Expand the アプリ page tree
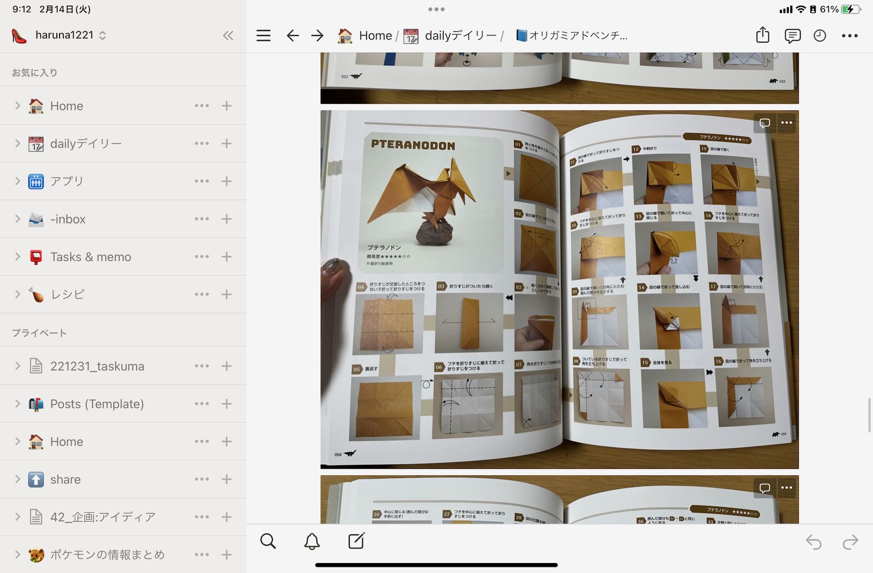Viewport: 873px width, 573px height. pos(17,181)
